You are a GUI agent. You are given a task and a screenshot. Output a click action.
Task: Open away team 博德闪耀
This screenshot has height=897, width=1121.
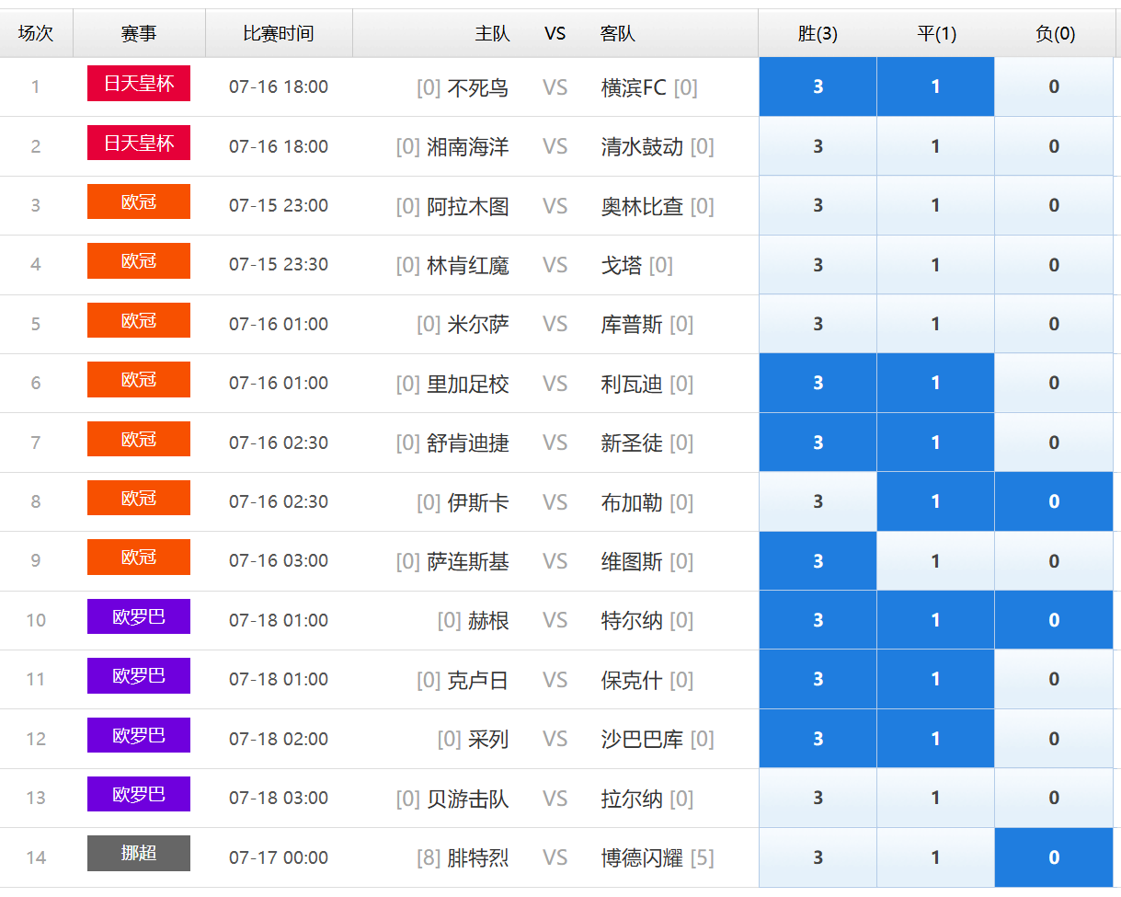click(x=642, y=858)
